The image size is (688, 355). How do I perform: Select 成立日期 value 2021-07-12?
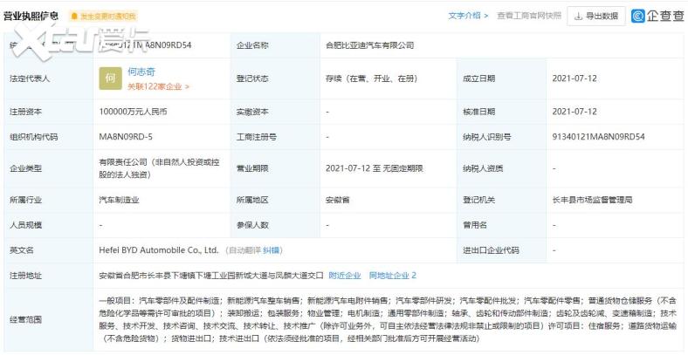coord(574,79)
